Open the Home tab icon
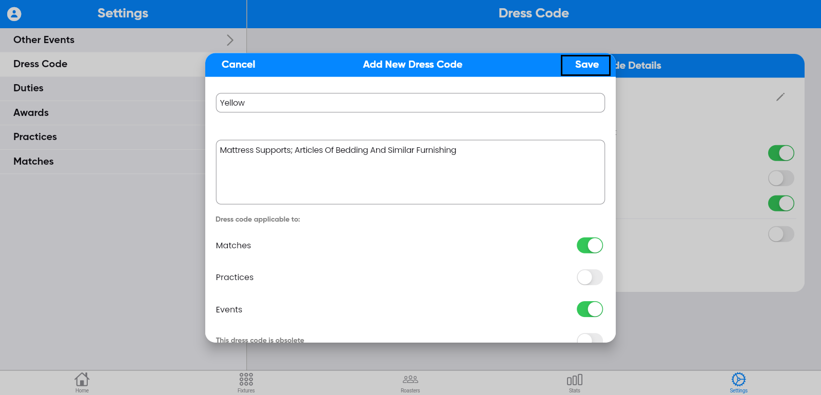 point(82,380)
